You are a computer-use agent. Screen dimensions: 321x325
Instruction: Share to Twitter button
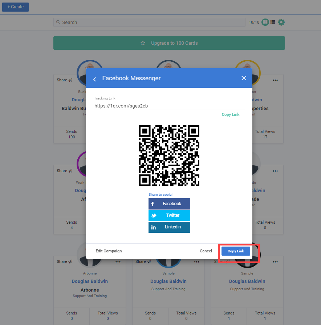click(x=169, y=215)
